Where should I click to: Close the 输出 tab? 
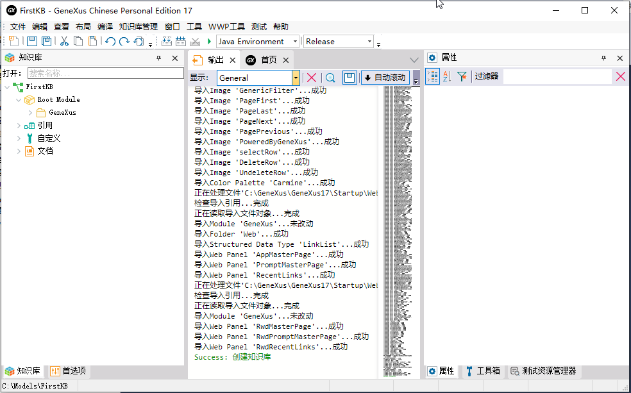click(233, 60)
